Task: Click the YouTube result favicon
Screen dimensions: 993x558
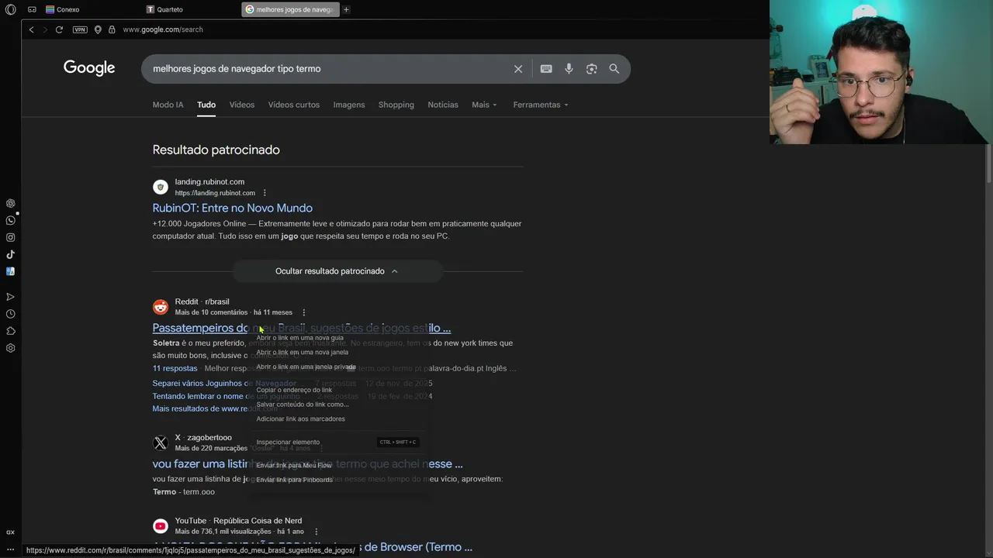Action: click(x=161, y=526)
